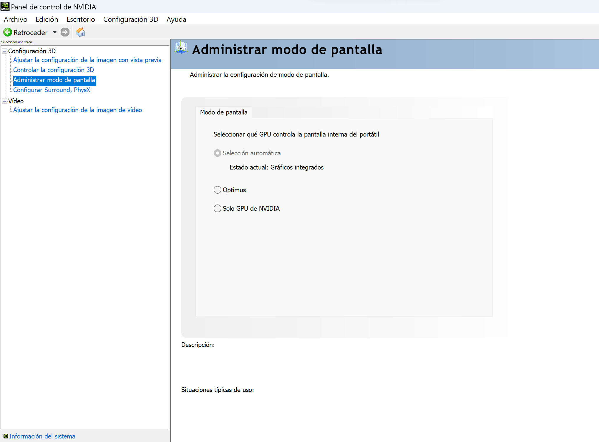599x442 pixels.
Task: Switch to the Modo de pantalla tab
Action: [224, 112]
